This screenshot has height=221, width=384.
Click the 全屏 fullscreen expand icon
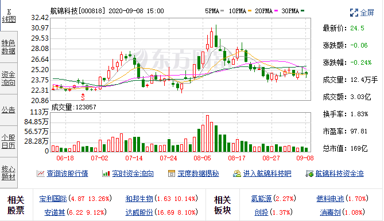tap(354, 13)
